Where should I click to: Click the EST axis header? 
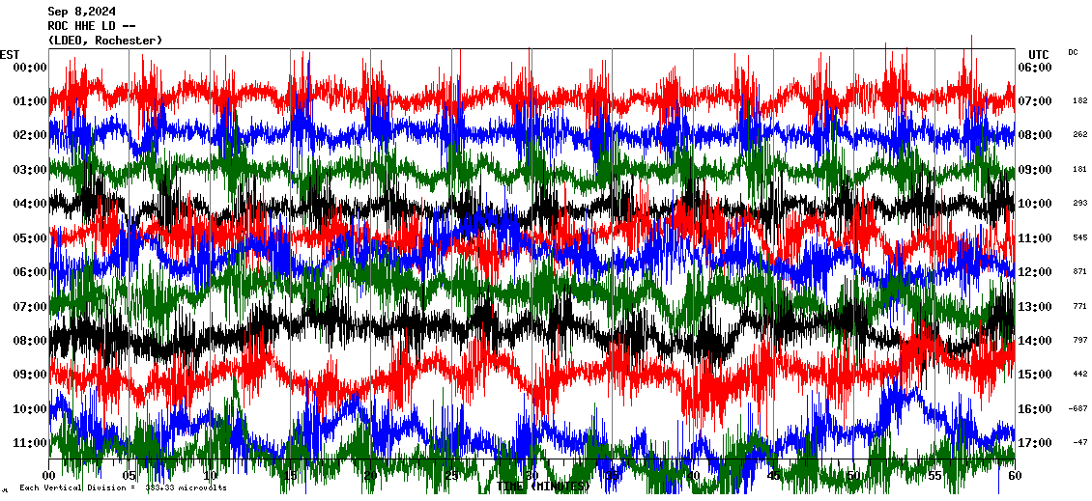(x=10, y=54)
